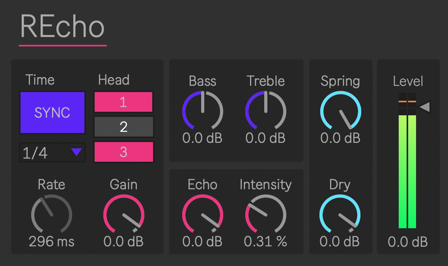Enable playback Head 2
448x266 pixels.
point(123,127)
